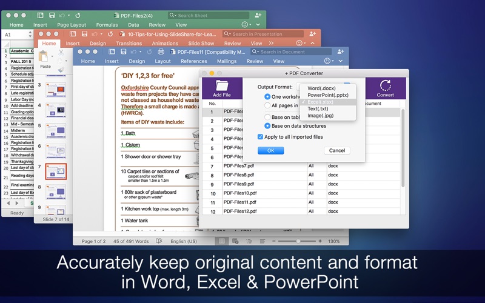Click the Convert icon in PDF Converter

(x=385, y=85)
